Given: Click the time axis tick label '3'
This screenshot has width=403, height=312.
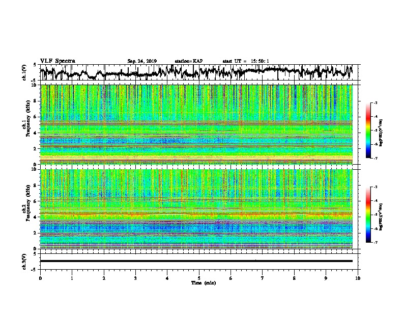Looking at the screenshot, I should coord(135,278).
